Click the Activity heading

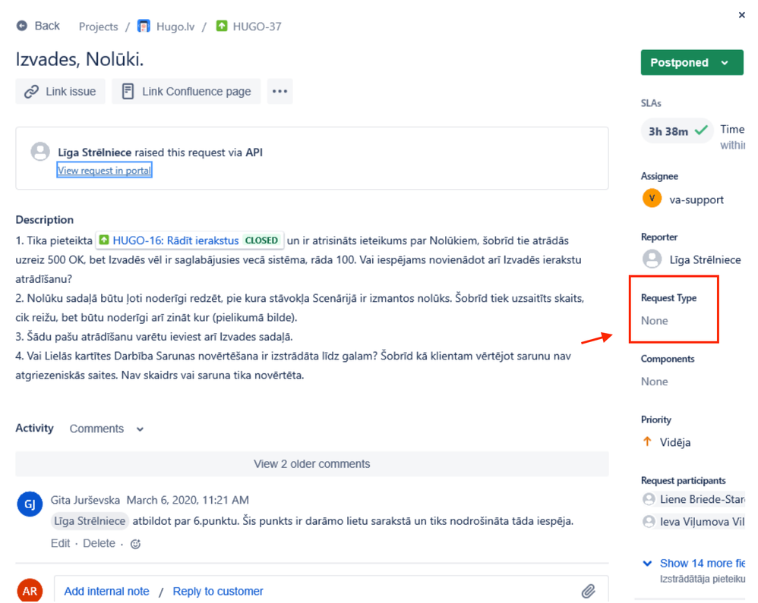tap(34, 429)
